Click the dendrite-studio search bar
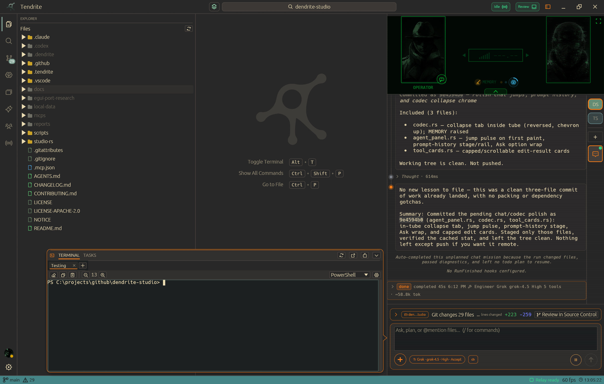This screenshot has height=384, width=604. (x=309, y=7)
